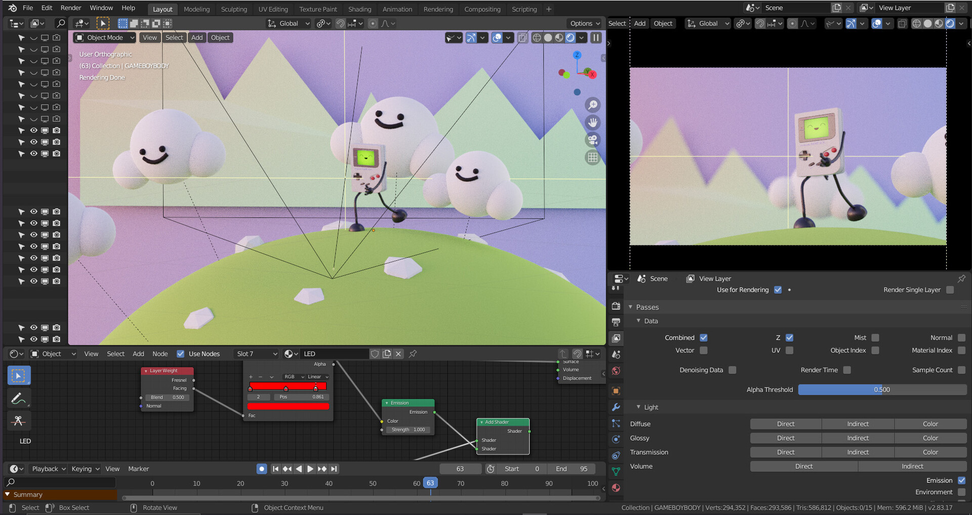Switch orthographic/perspective with the grid gizmo
The height and width of the screenshot is (515, 972).
592,157
